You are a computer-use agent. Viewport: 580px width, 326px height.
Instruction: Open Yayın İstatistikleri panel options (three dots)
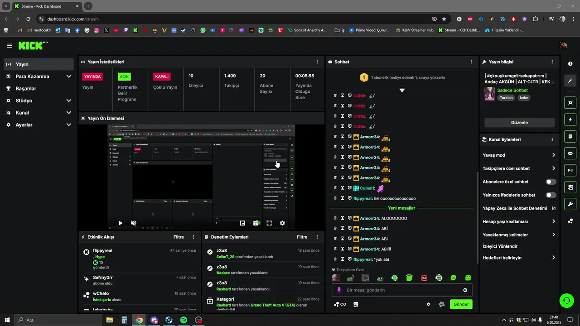coord(317,62)
